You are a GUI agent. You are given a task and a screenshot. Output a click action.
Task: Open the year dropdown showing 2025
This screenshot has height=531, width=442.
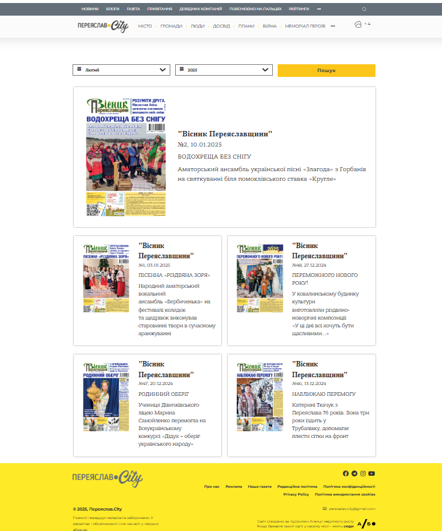(224, 70)
